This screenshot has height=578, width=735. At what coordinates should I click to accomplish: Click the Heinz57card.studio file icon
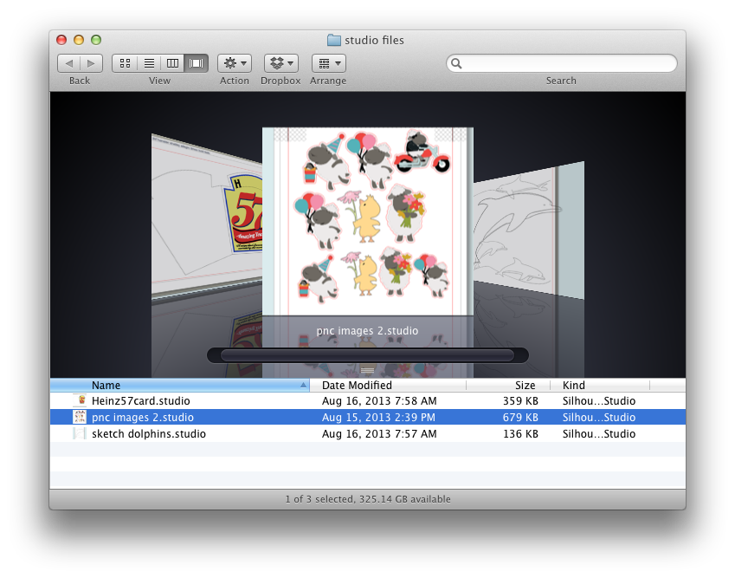80,400
